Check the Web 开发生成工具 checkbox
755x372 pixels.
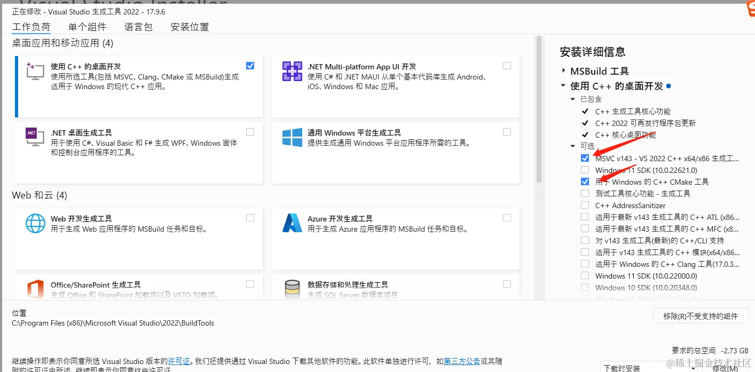[x=250, y=218]
